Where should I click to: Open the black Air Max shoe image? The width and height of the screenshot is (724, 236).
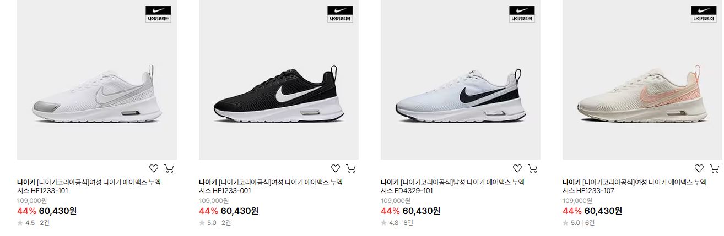pyautogui.click(x=279, y=80)
